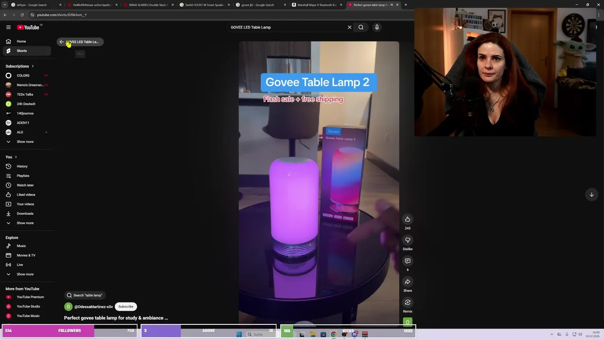
Task: Expand Show more under Explore
Action: [x=26, y=274]
